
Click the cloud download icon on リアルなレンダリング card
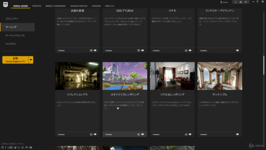190,134
